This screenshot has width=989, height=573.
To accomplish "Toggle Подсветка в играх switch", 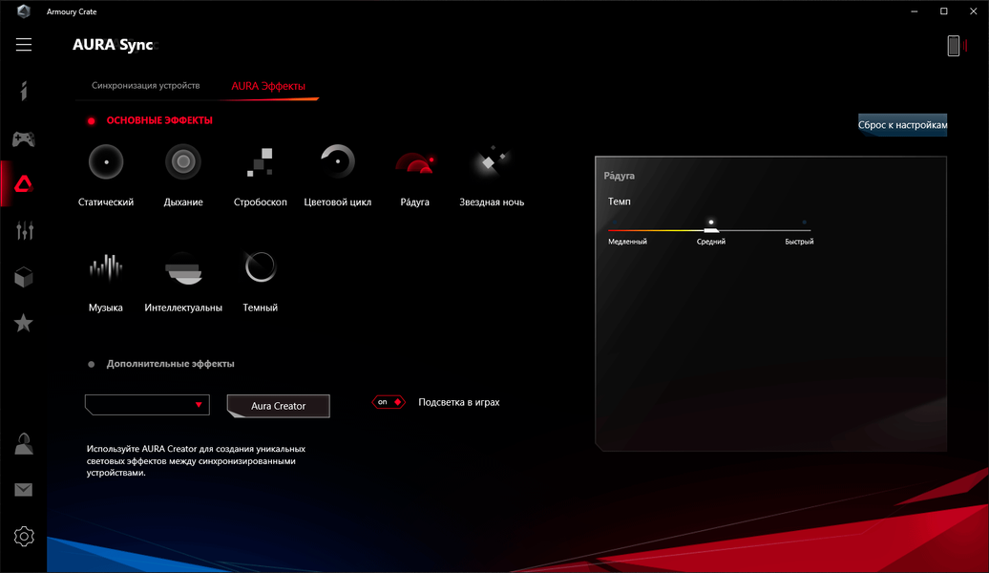I will tap(388, 402).
